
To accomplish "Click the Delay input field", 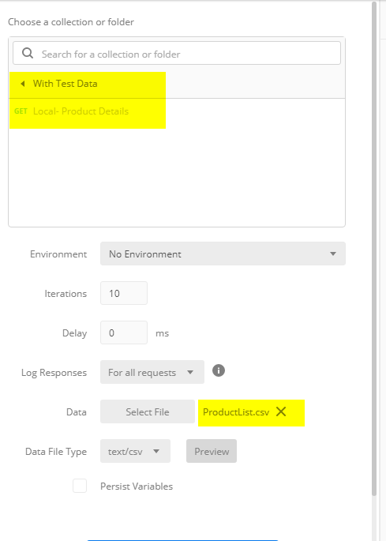I will [x=124, y=333].
